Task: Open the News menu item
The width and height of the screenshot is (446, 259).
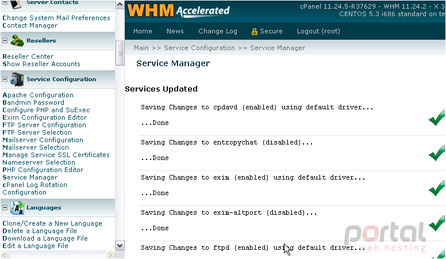Action: click(175, 31)
